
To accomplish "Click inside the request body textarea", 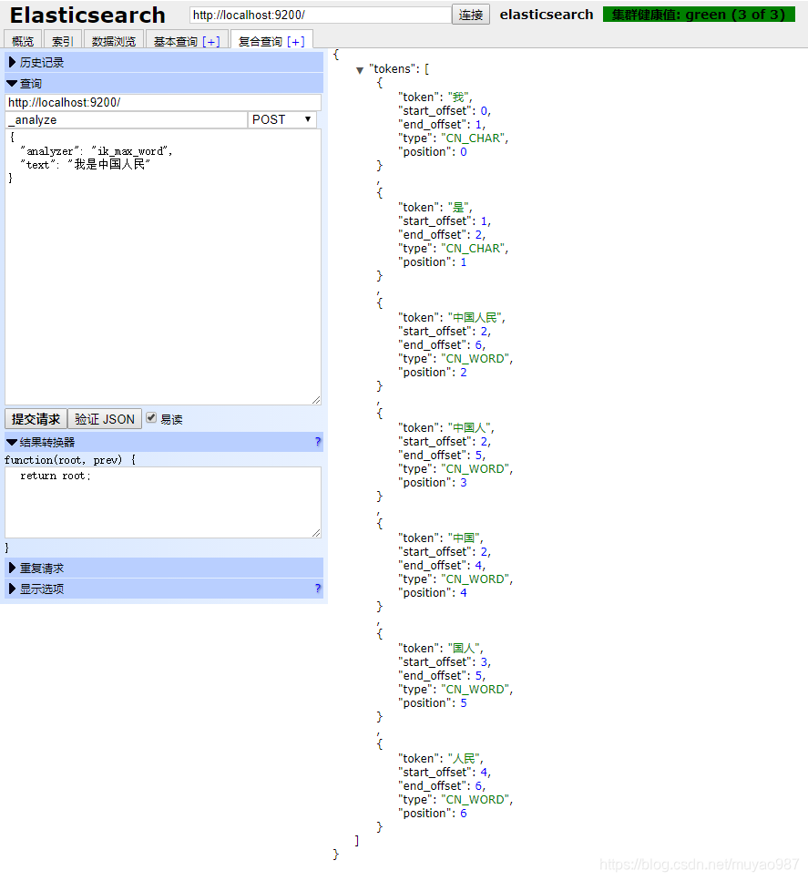I will pos(163,267).
